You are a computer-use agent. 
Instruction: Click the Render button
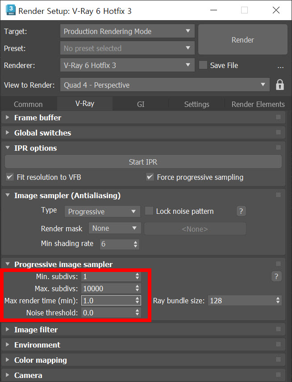[x=242, y=39]
